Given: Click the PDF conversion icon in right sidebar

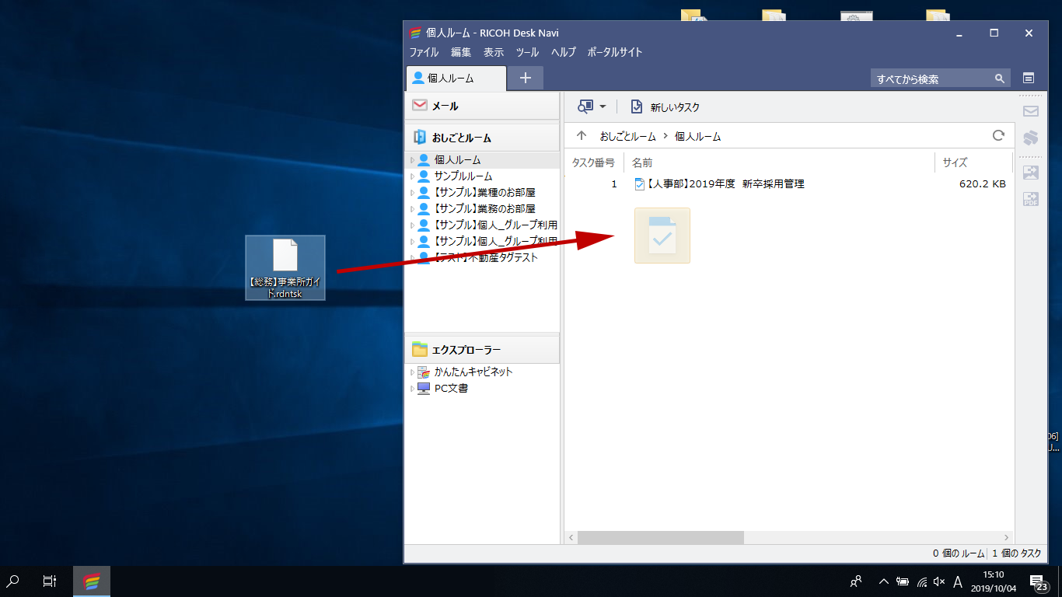Looking at the screenshot, I should pyautogui.click(x=1030, y=199).
